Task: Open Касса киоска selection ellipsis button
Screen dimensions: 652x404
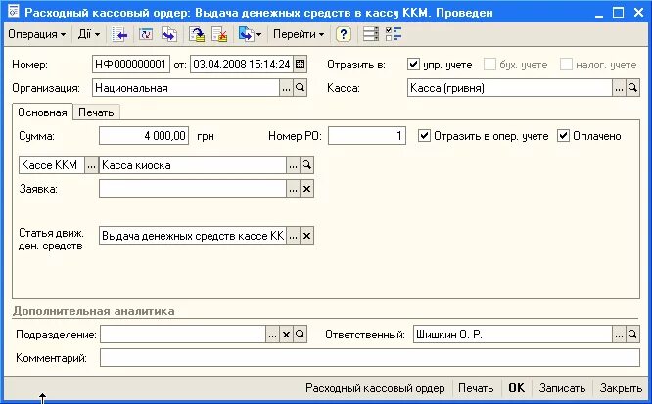Action: coord(293,165)
